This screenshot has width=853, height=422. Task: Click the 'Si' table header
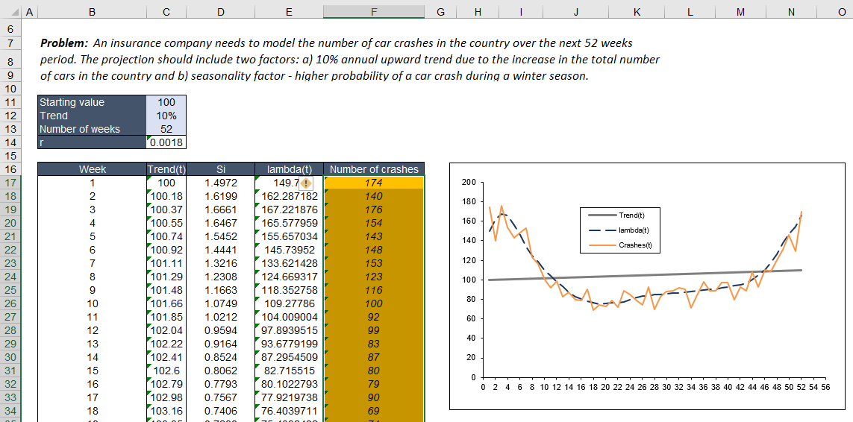[x=220, y=169]
